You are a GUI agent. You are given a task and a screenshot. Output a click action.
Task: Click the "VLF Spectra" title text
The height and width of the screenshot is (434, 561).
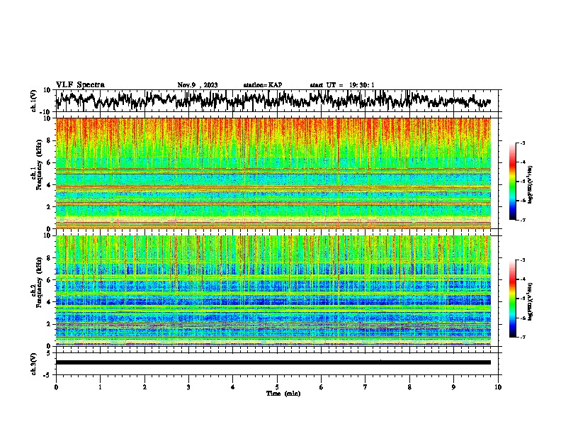click(80, 85)
